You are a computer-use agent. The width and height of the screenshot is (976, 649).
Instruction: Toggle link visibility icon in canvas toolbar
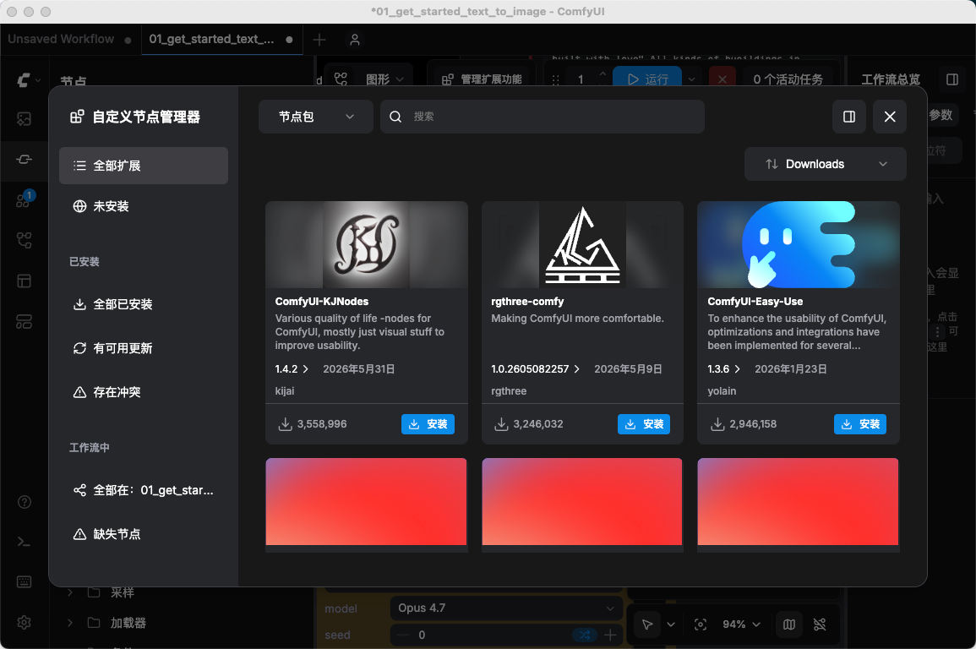(820, 624)
